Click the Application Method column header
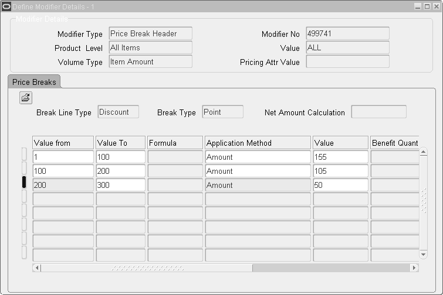Screen dimensions: 443x295 (x=258, y=143)
